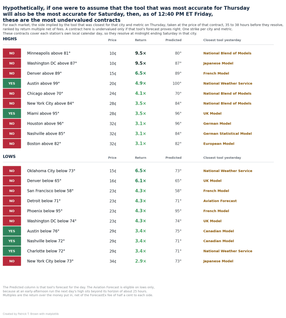
Task: Click the National Blend of Models link for Minneapolis
Action: [227, 53]
